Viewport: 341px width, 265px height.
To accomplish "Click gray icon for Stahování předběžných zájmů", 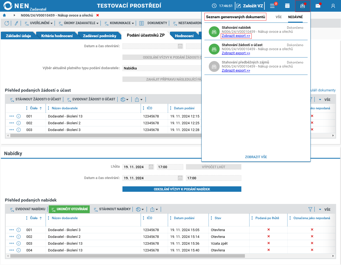I will (214, 66).
